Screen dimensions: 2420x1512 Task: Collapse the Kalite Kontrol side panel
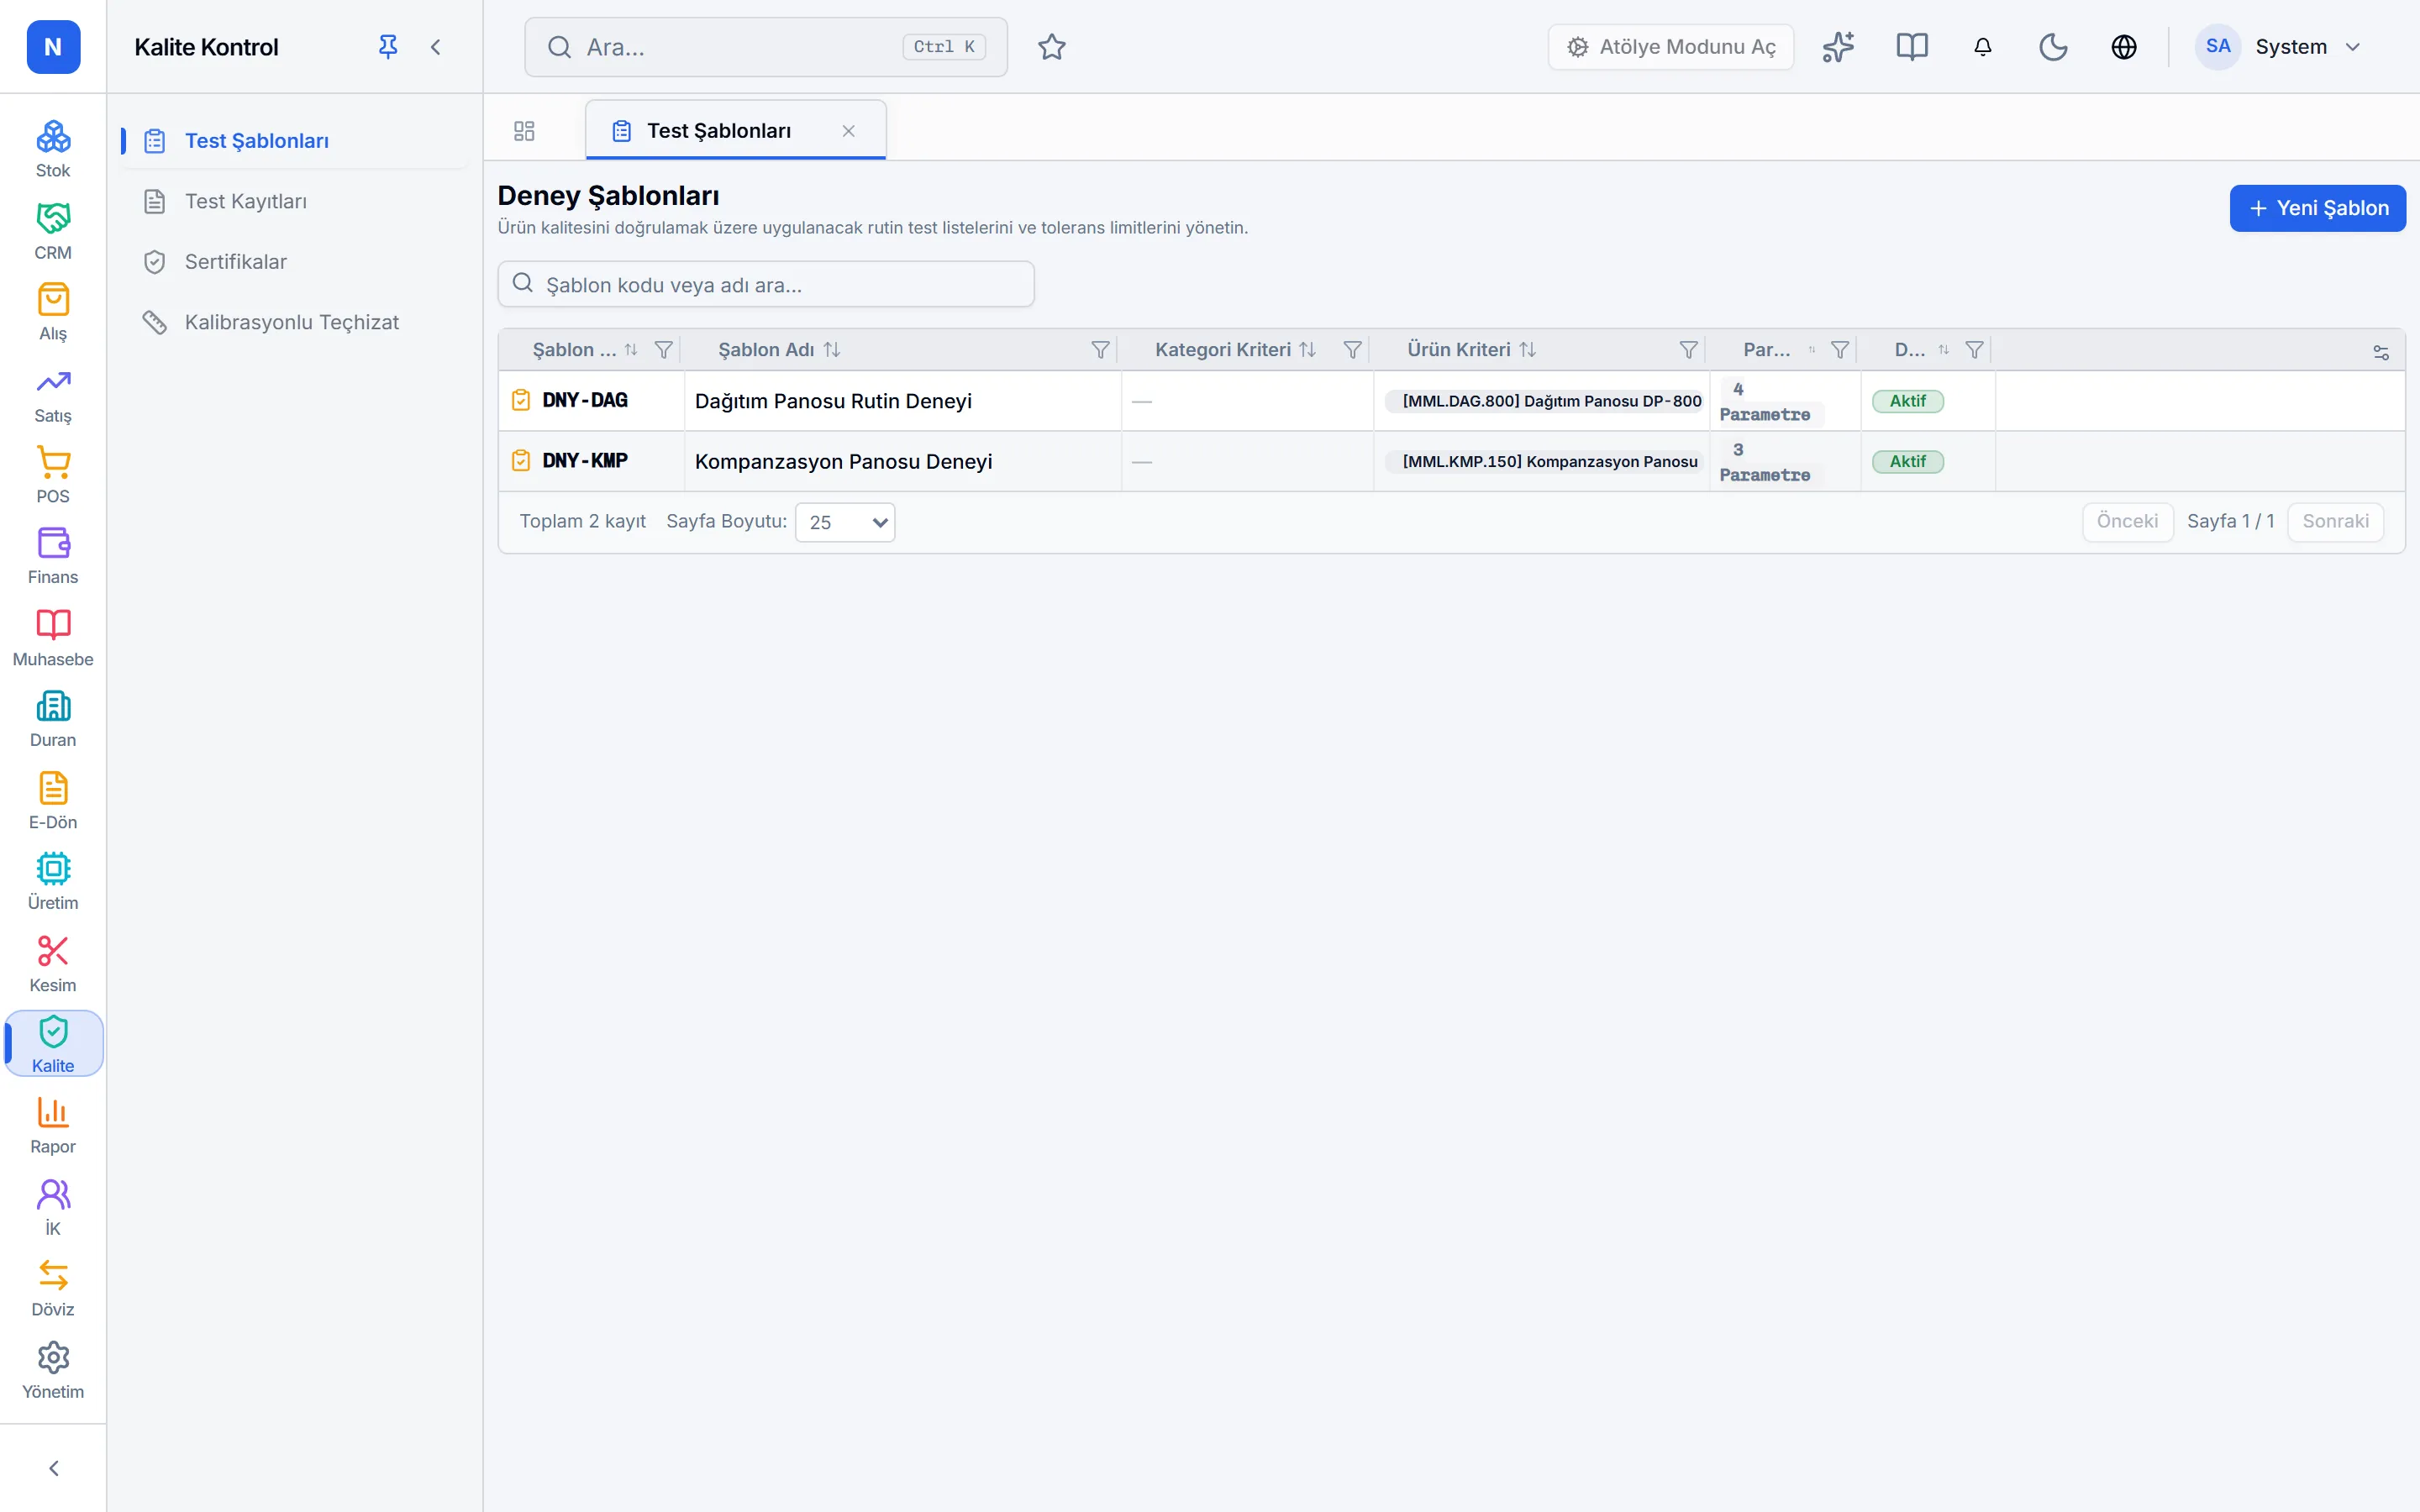pyautogui.click(x=435, y=47)
